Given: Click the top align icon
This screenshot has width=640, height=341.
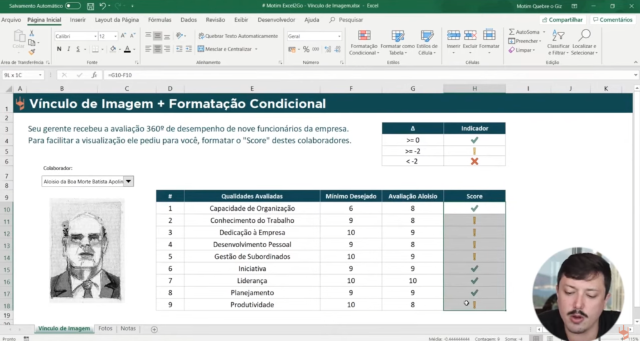Looking at the screenshot, I should (148, 36).
